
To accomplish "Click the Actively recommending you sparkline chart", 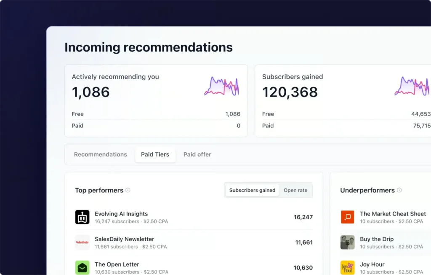I will [222, 86].
